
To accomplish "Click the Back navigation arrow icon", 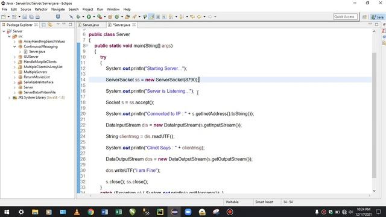I will (199, 17).
